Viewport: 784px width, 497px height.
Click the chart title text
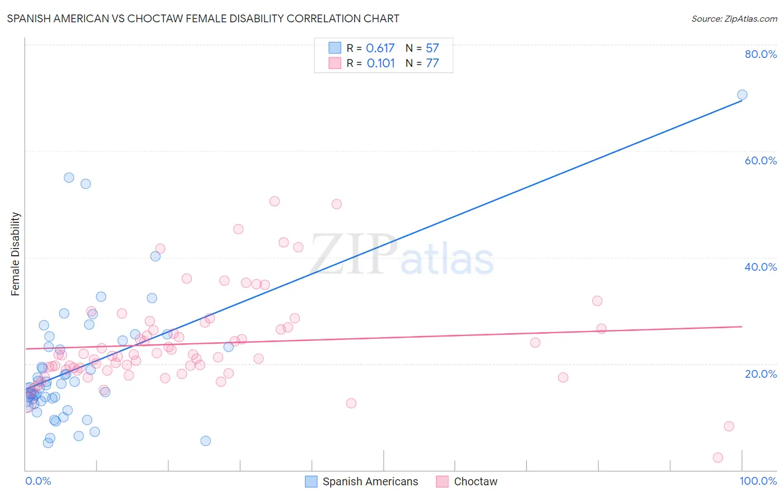pos(203,18)
